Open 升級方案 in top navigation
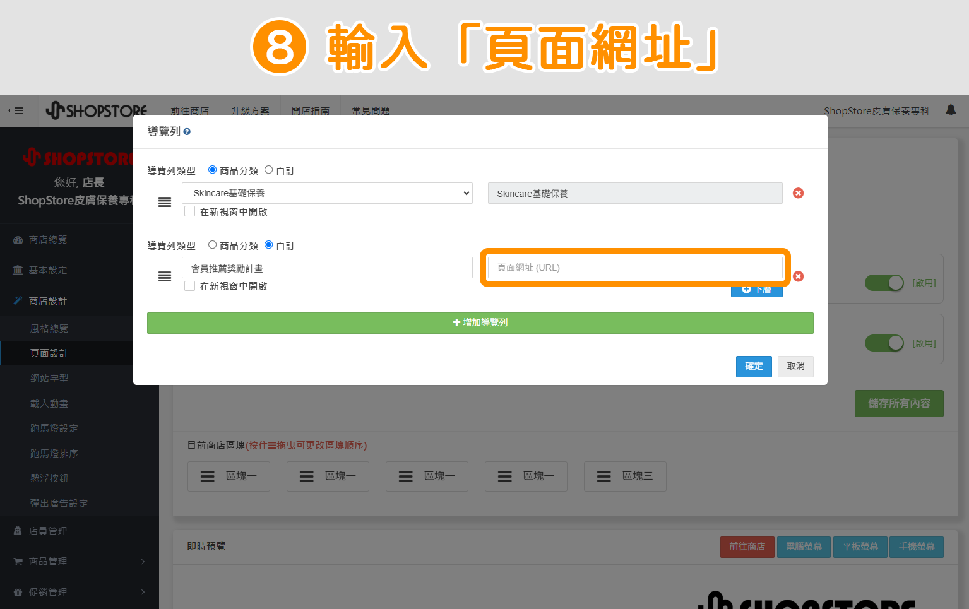This screenshot has height=609, width=969. (x=250, y=111)
